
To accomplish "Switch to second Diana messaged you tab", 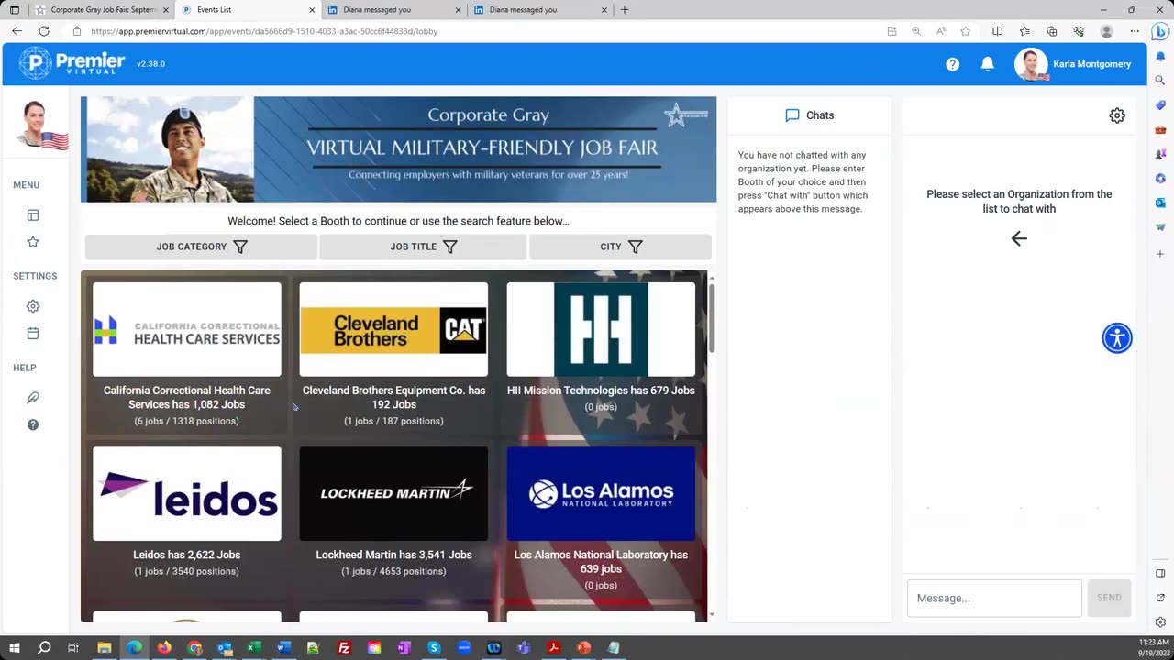I will 539,10.
